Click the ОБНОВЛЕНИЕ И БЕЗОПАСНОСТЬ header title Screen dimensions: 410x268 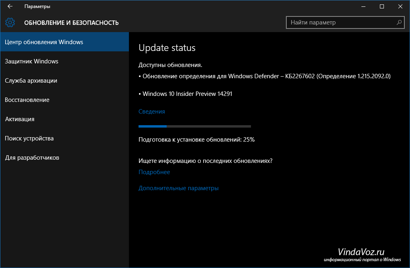coord(71,23)
